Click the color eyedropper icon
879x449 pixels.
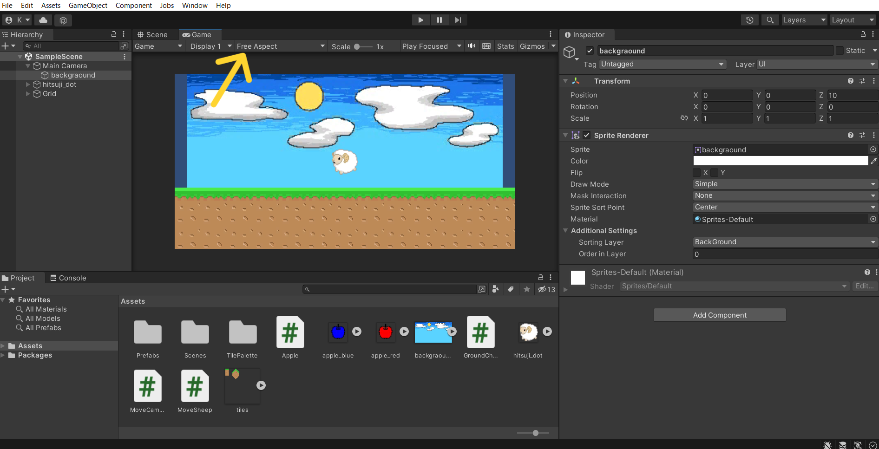coord(873,161)
